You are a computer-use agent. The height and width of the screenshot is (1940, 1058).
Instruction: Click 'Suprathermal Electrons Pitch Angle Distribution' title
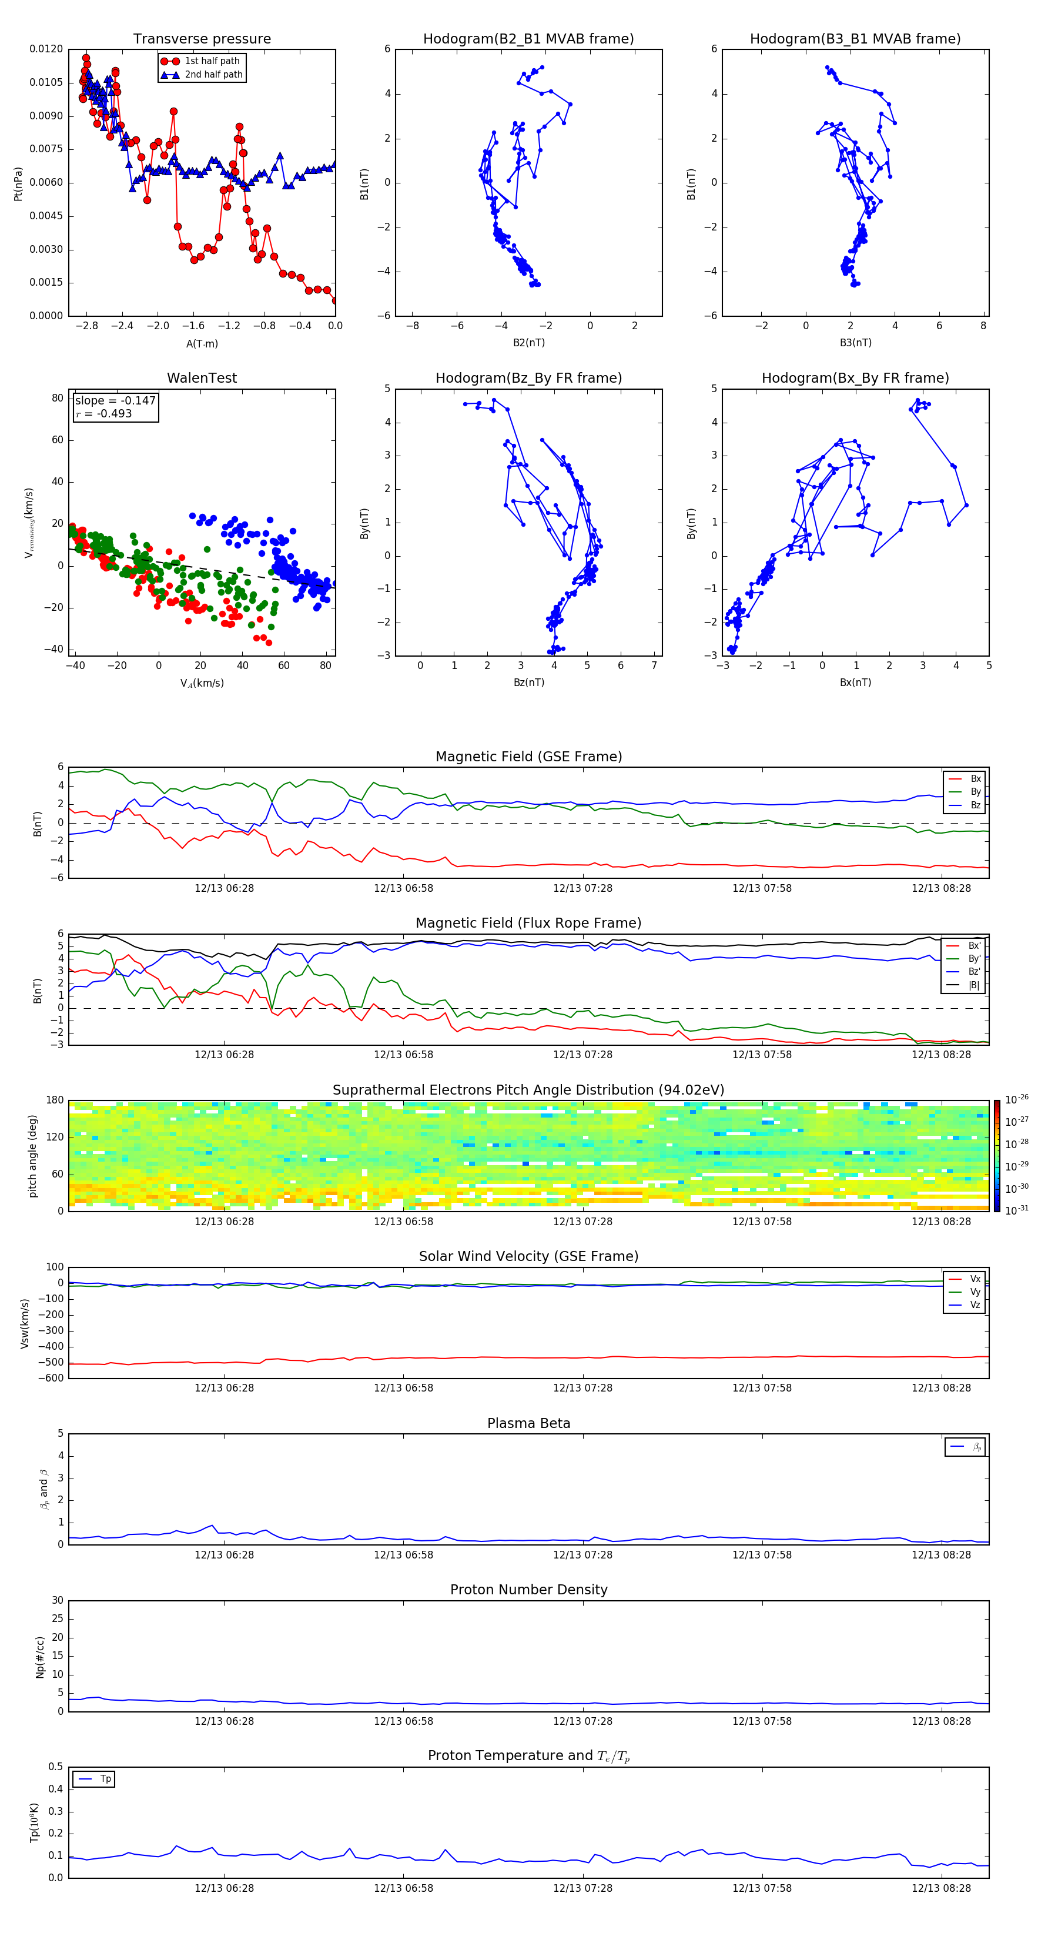528,1091
